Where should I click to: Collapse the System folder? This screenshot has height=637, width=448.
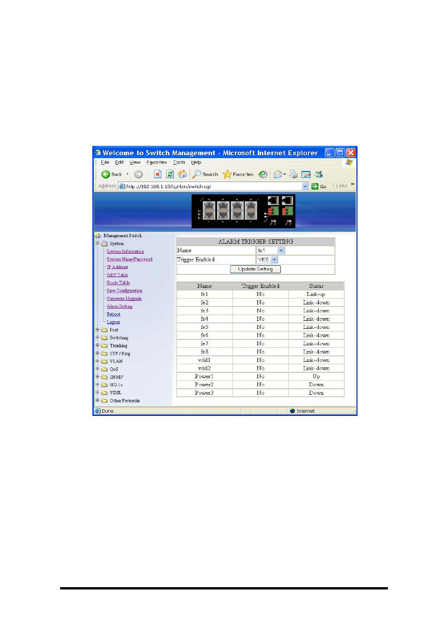pyautogui.click(x=98, y=243)
